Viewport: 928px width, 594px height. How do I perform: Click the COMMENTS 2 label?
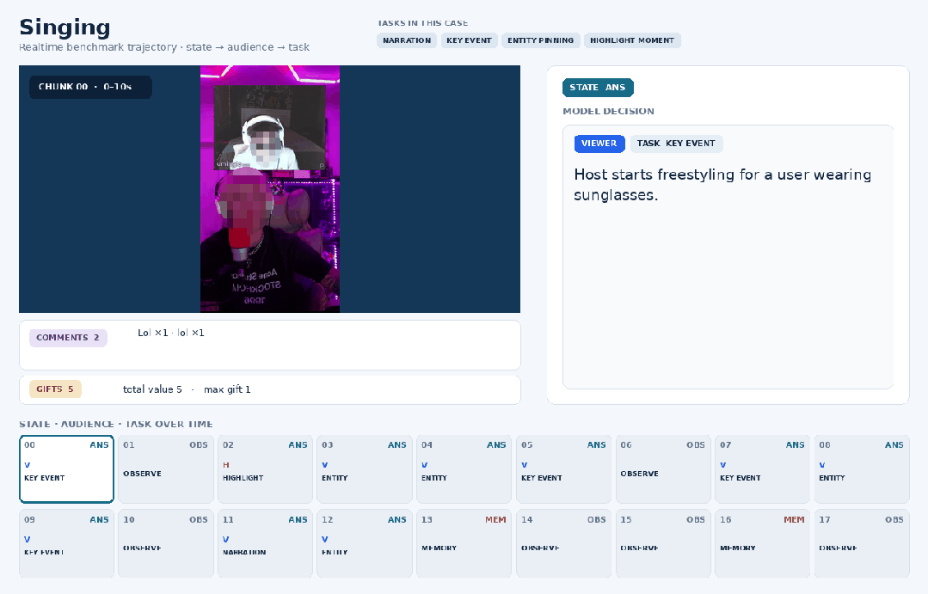68,338
